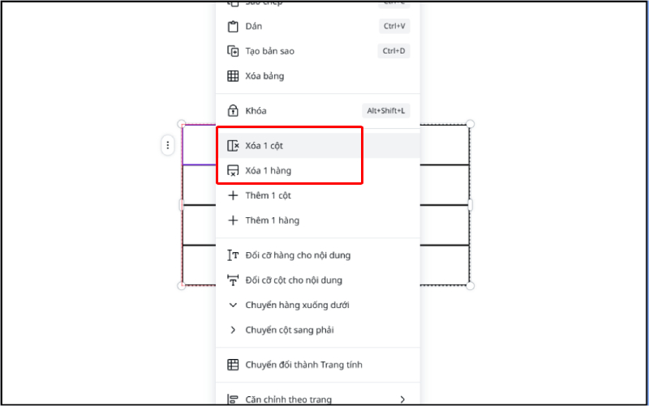
Task: Click the down chevron for Chuyển hàng xuống dưới
Action: [x=233, y=306]
